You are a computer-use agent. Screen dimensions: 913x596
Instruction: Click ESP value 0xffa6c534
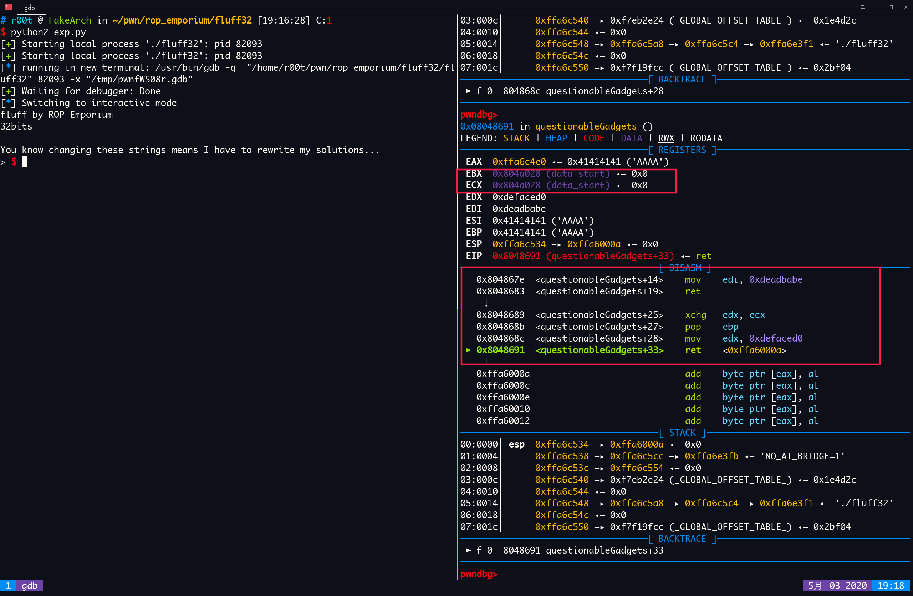pyautogui.click(x=519, y=244)
